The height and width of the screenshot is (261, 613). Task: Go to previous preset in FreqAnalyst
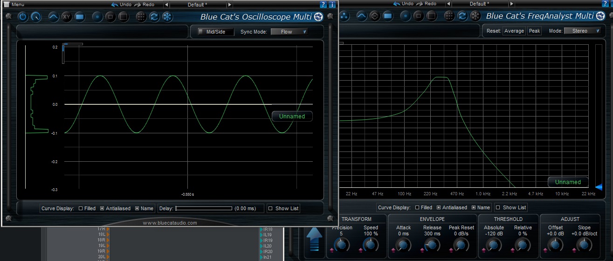pos(448,4)
